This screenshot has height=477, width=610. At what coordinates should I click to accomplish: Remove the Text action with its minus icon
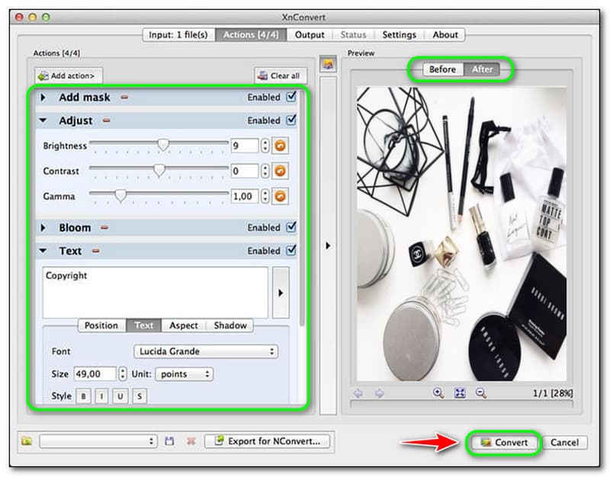pyautogui.click(x=96, y=251)
